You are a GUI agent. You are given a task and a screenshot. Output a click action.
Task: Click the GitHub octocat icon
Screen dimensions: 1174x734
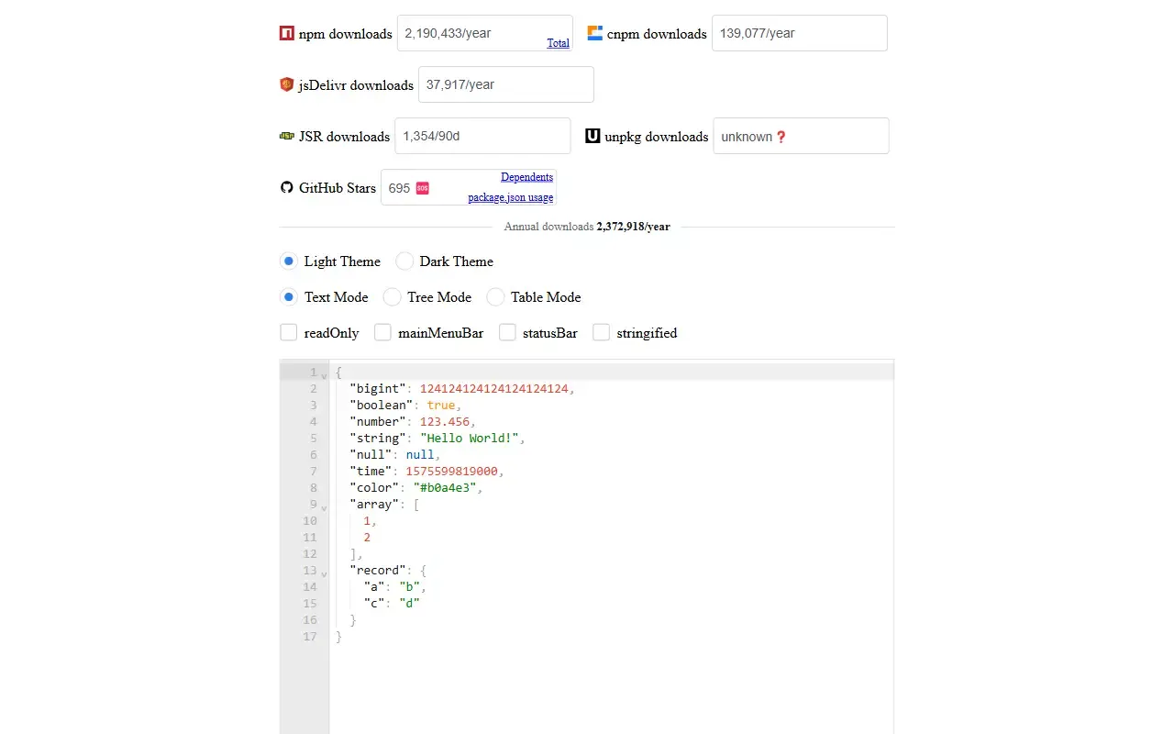287,187
